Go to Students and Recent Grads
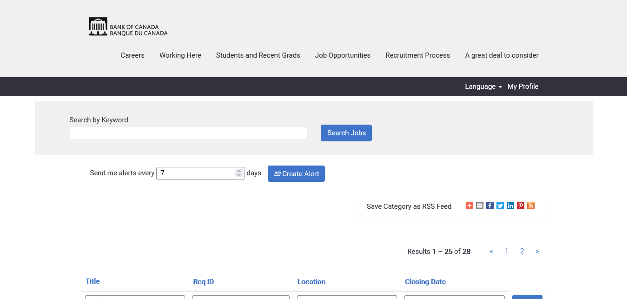The height and width of the screenshot is (299, 635). coord(258,55)
